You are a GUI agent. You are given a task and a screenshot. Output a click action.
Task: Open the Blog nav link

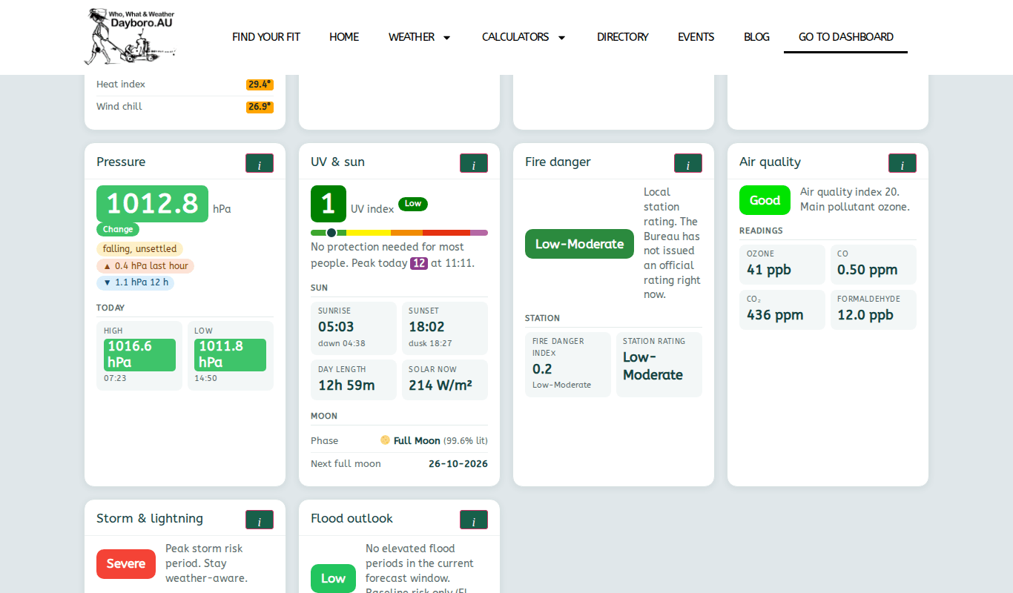coord(756,37)
